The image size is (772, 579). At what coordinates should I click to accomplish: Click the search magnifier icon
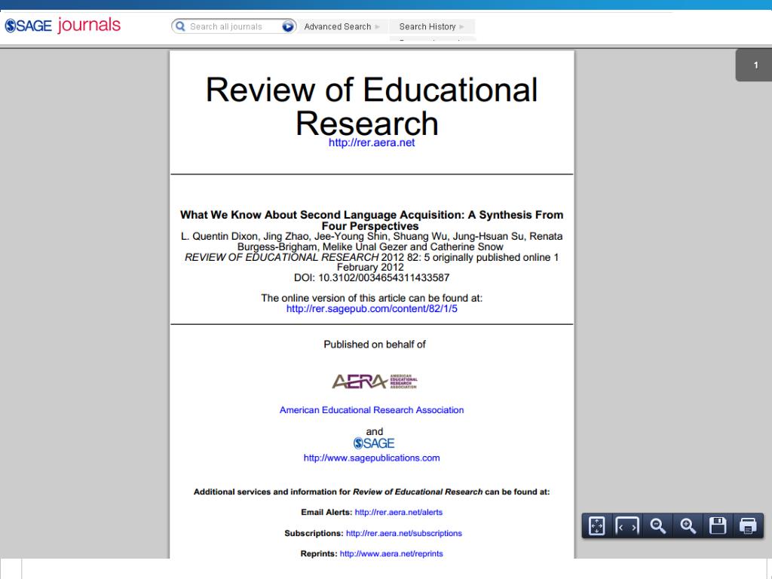point(180,26)
